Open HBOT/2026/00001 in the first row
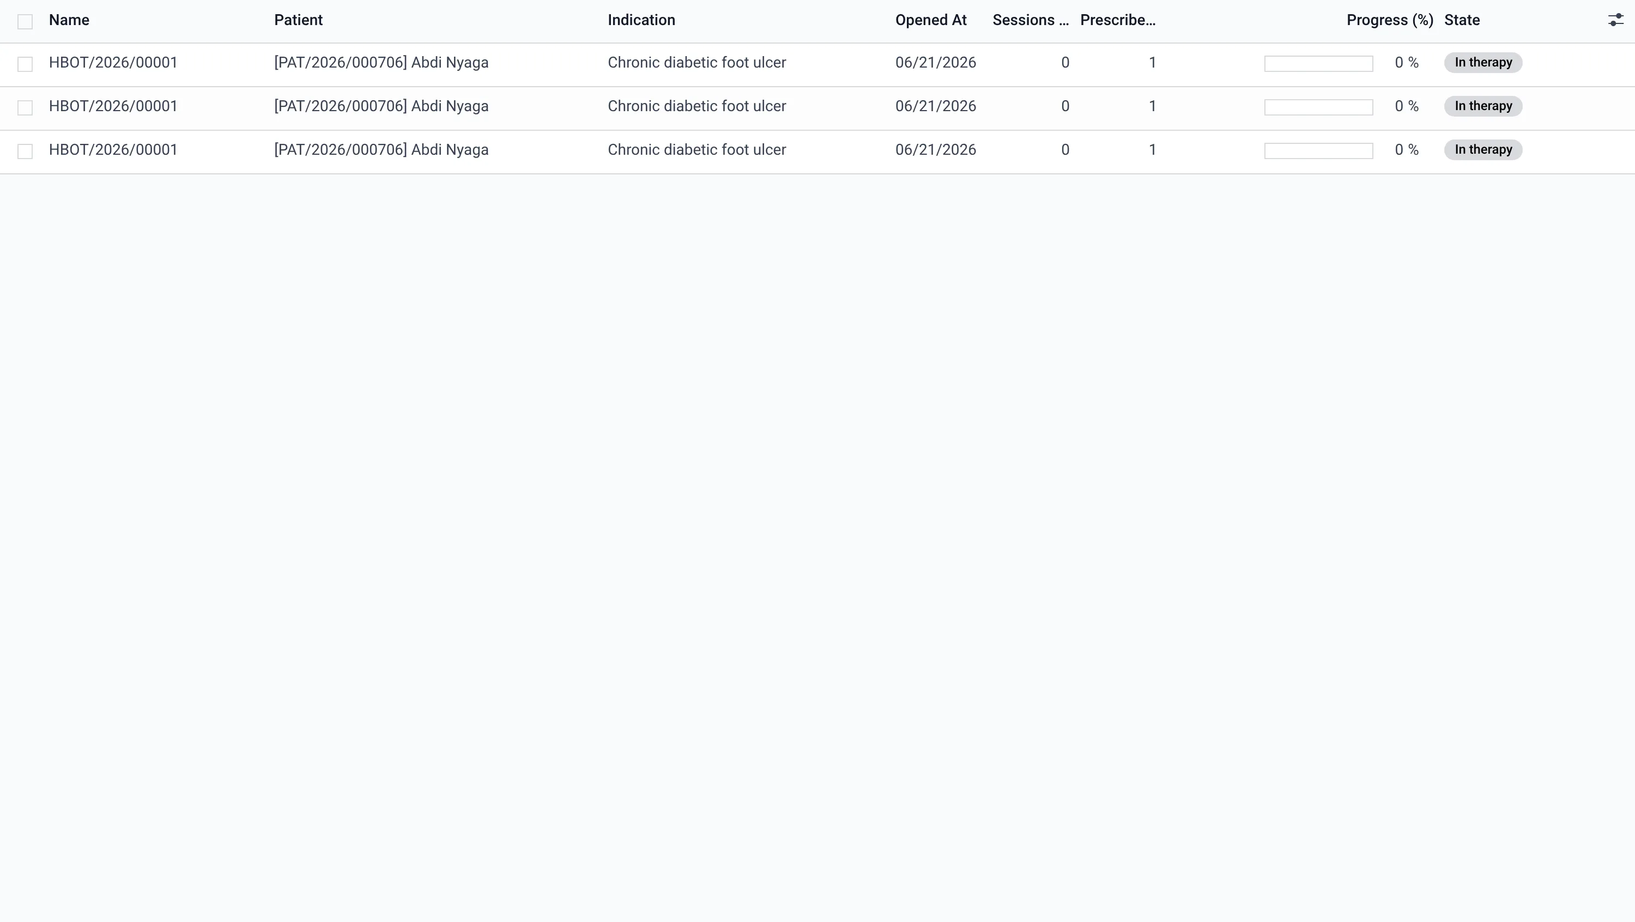 (x=113, y=63)
